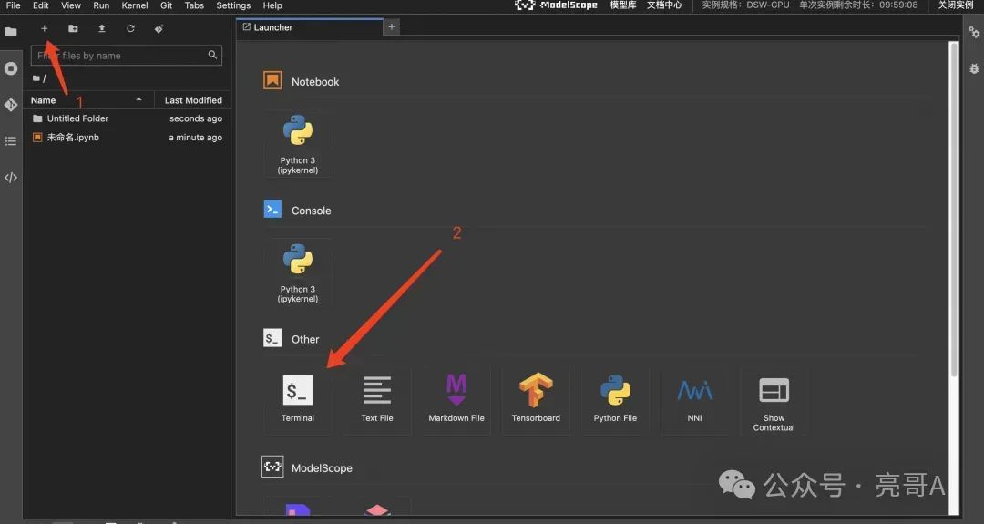Open running terminals and kernels sidebar
984x524 pixels.
(x=11, y=68)
